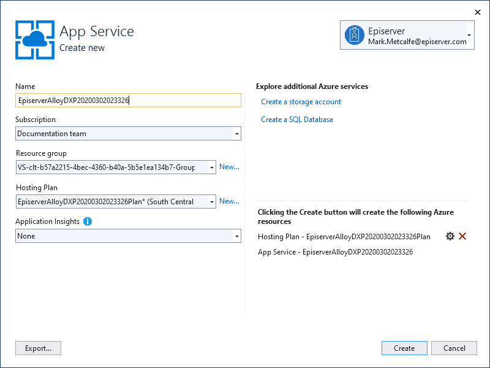Open the Hosting Plan dropdown list

point(211,202)
